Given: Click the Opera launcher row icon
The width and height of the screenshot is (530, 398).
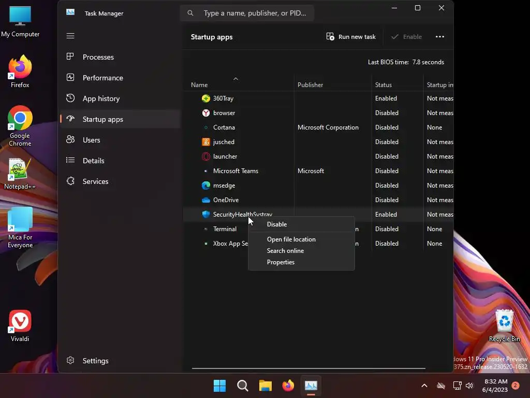Looking at the screenshot, I should (206, 157).
